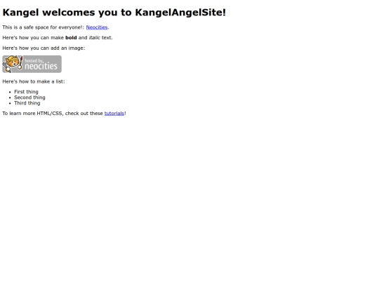Image resolution: width=379 pixels, height=284 pixels.
Task: Click the bold word in paragraph
Action: [x=71, y=38]
